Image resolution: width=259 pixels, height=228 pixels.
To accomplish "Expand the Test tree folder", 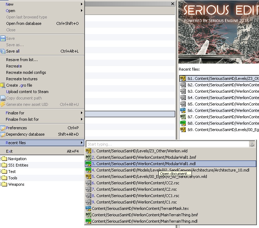I will click(x=1, y=172).
